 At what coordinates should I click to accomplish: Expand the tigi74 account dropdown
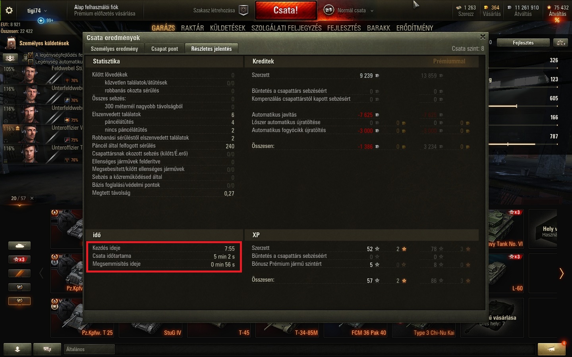(37, 11)
